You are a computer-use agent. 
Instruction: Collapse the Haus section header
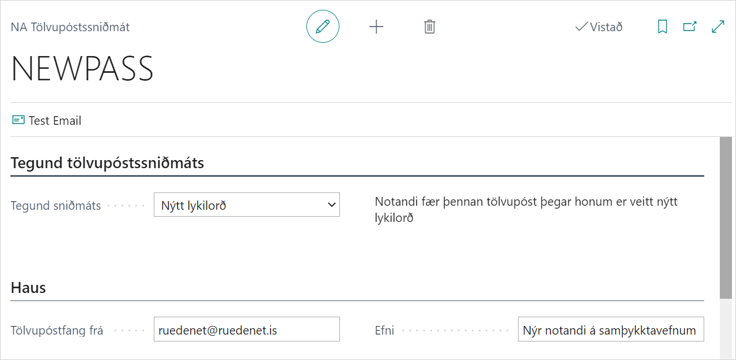point(28,288)
